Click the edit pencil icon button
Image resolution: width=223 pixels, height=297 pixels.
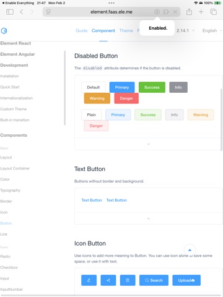coord(89,280)
